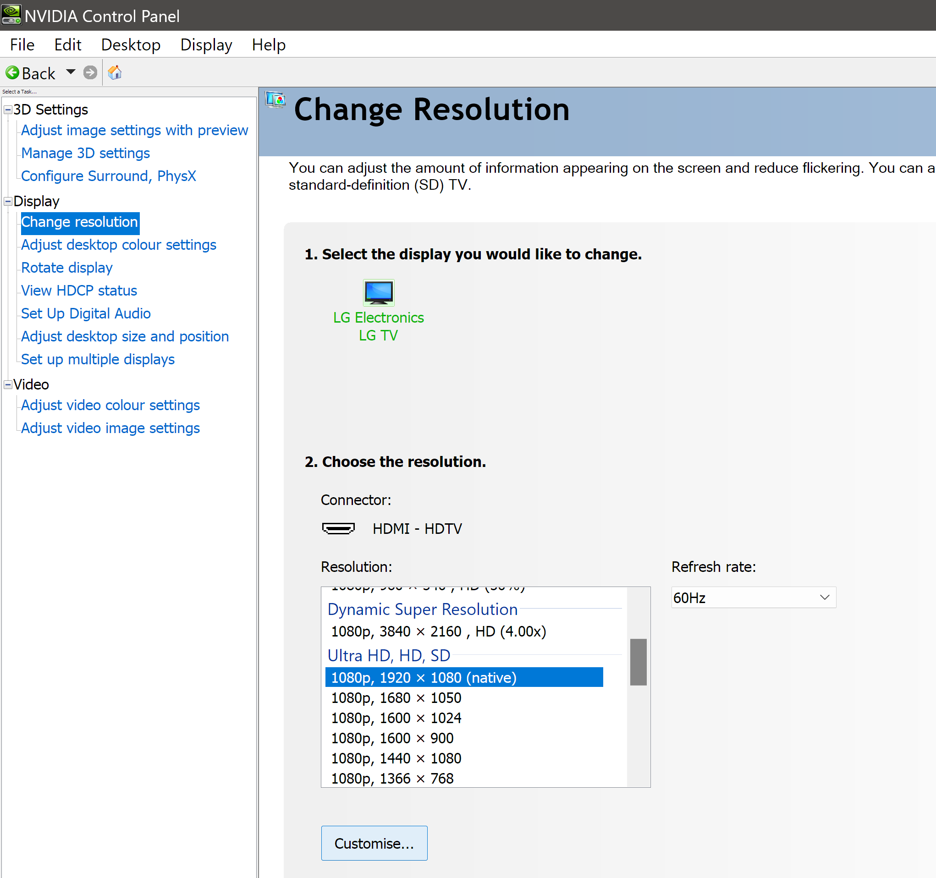The height and width of the screenshot is (878, 936).
Task: Open Adjust desktop colour settings
Action: 119,245
